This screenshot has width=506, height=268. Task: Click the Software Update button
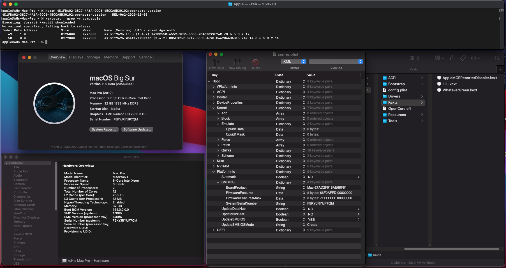coord(137,129)
